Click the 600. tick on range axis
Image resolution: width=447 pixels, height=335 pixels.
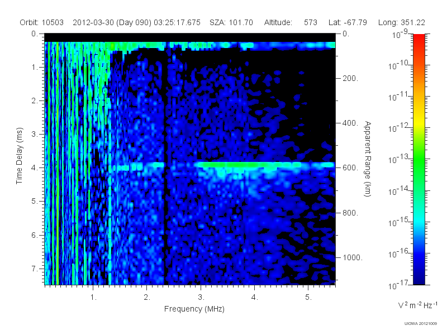tap(350, 168)
